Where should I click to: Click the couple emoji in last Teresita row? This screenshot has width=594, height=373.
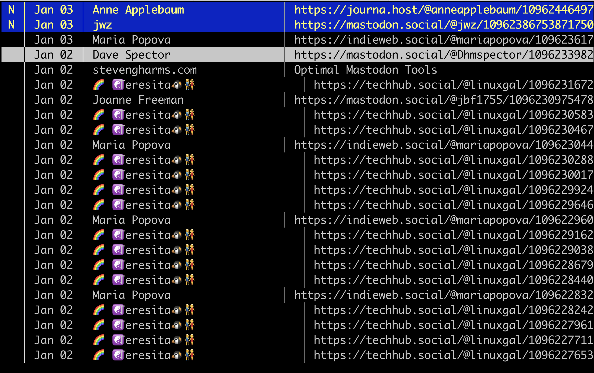pos(189,355)
